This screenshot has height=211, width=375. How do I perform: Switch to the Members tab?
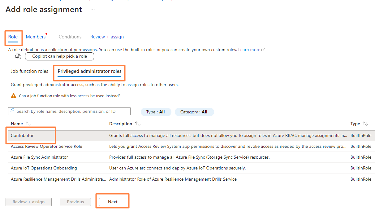coord(36,37)
